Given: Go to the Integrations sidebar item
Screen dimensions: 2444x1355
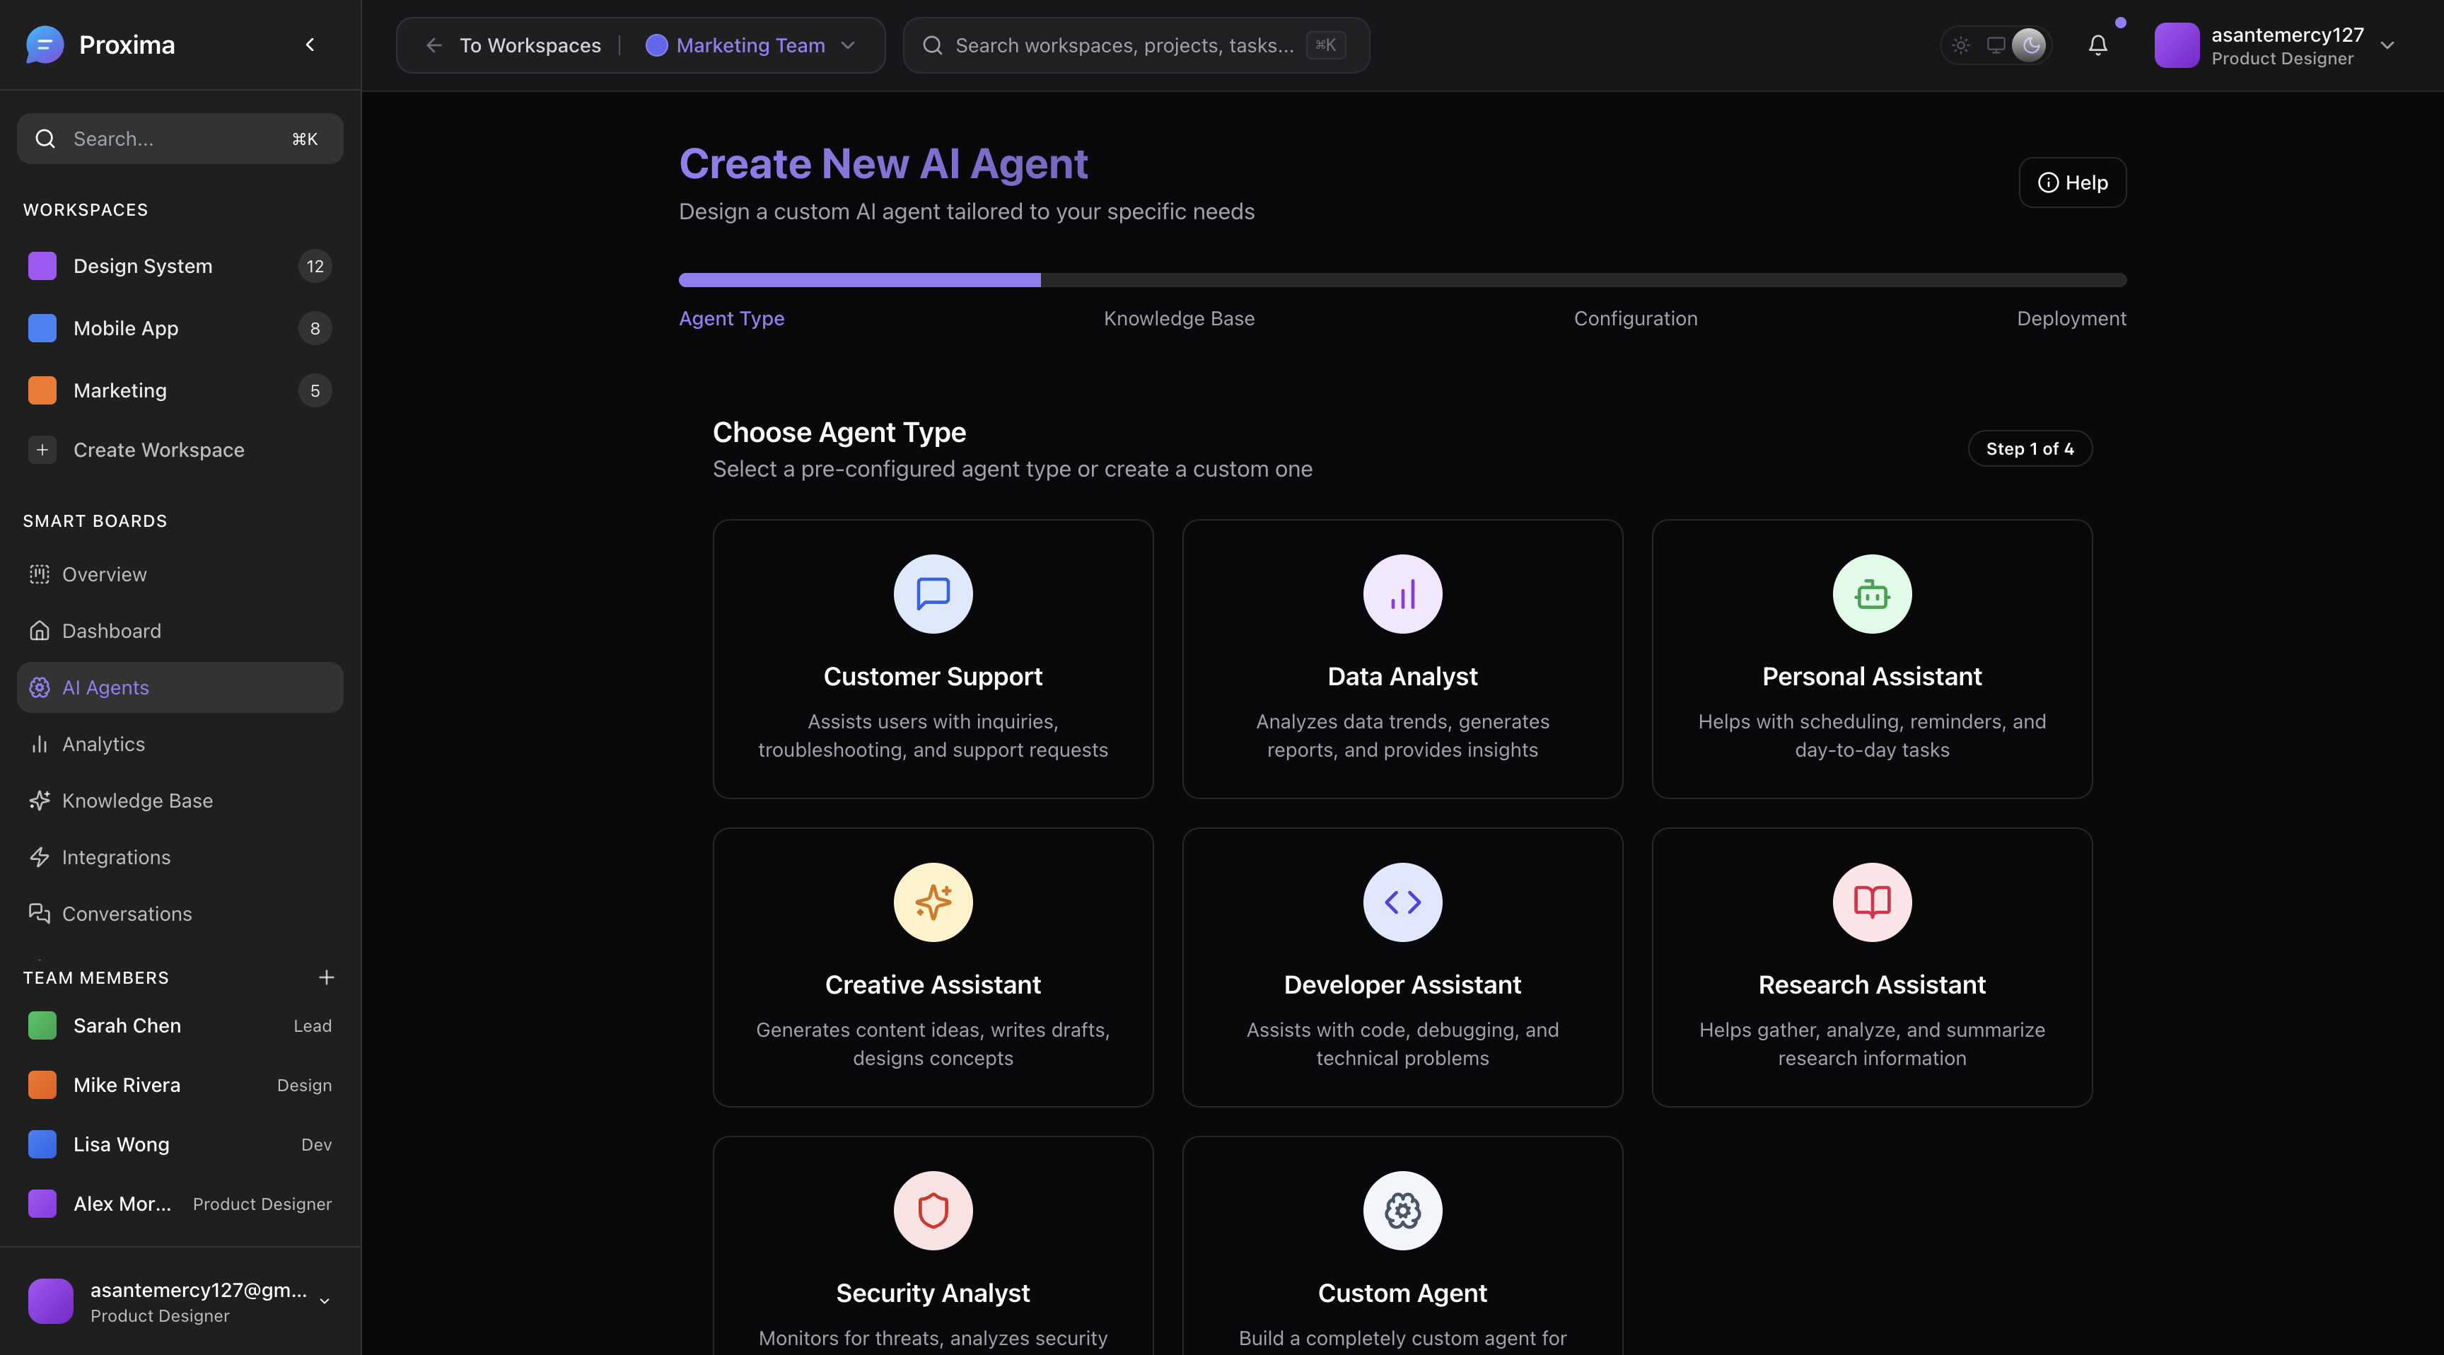Looking at the screenshot, I should point(116,857).
